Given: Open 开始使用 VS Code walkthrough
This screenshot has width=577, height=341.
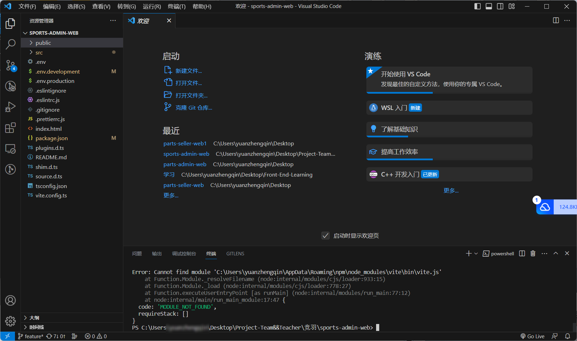Looking at the screenshot, I should tap(449, 80).
